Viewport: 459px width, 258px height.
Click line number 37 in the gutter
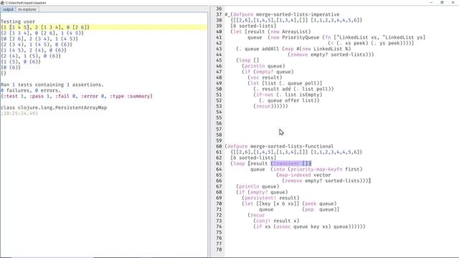coord(219,14)
